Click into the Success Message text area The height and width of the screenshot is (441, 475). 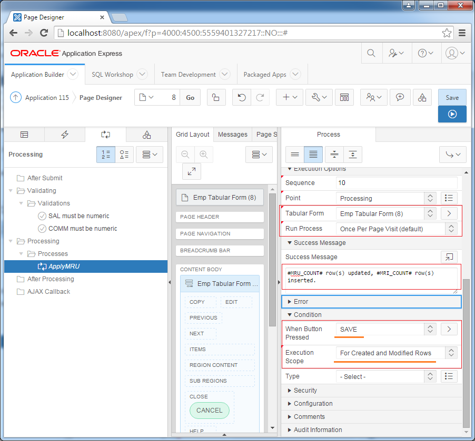[371, 279]
